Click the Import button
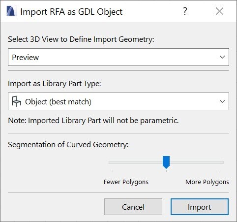 coord(199,207)
